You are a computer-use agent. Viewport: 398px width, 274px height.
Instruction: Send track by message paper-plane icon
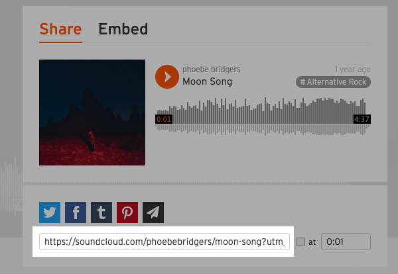[153, 212]
